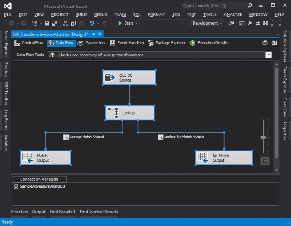This screenshot has width=291, height=226.
Task: Expand the New Project dropdown arrow
Action: tap(41, 23)
